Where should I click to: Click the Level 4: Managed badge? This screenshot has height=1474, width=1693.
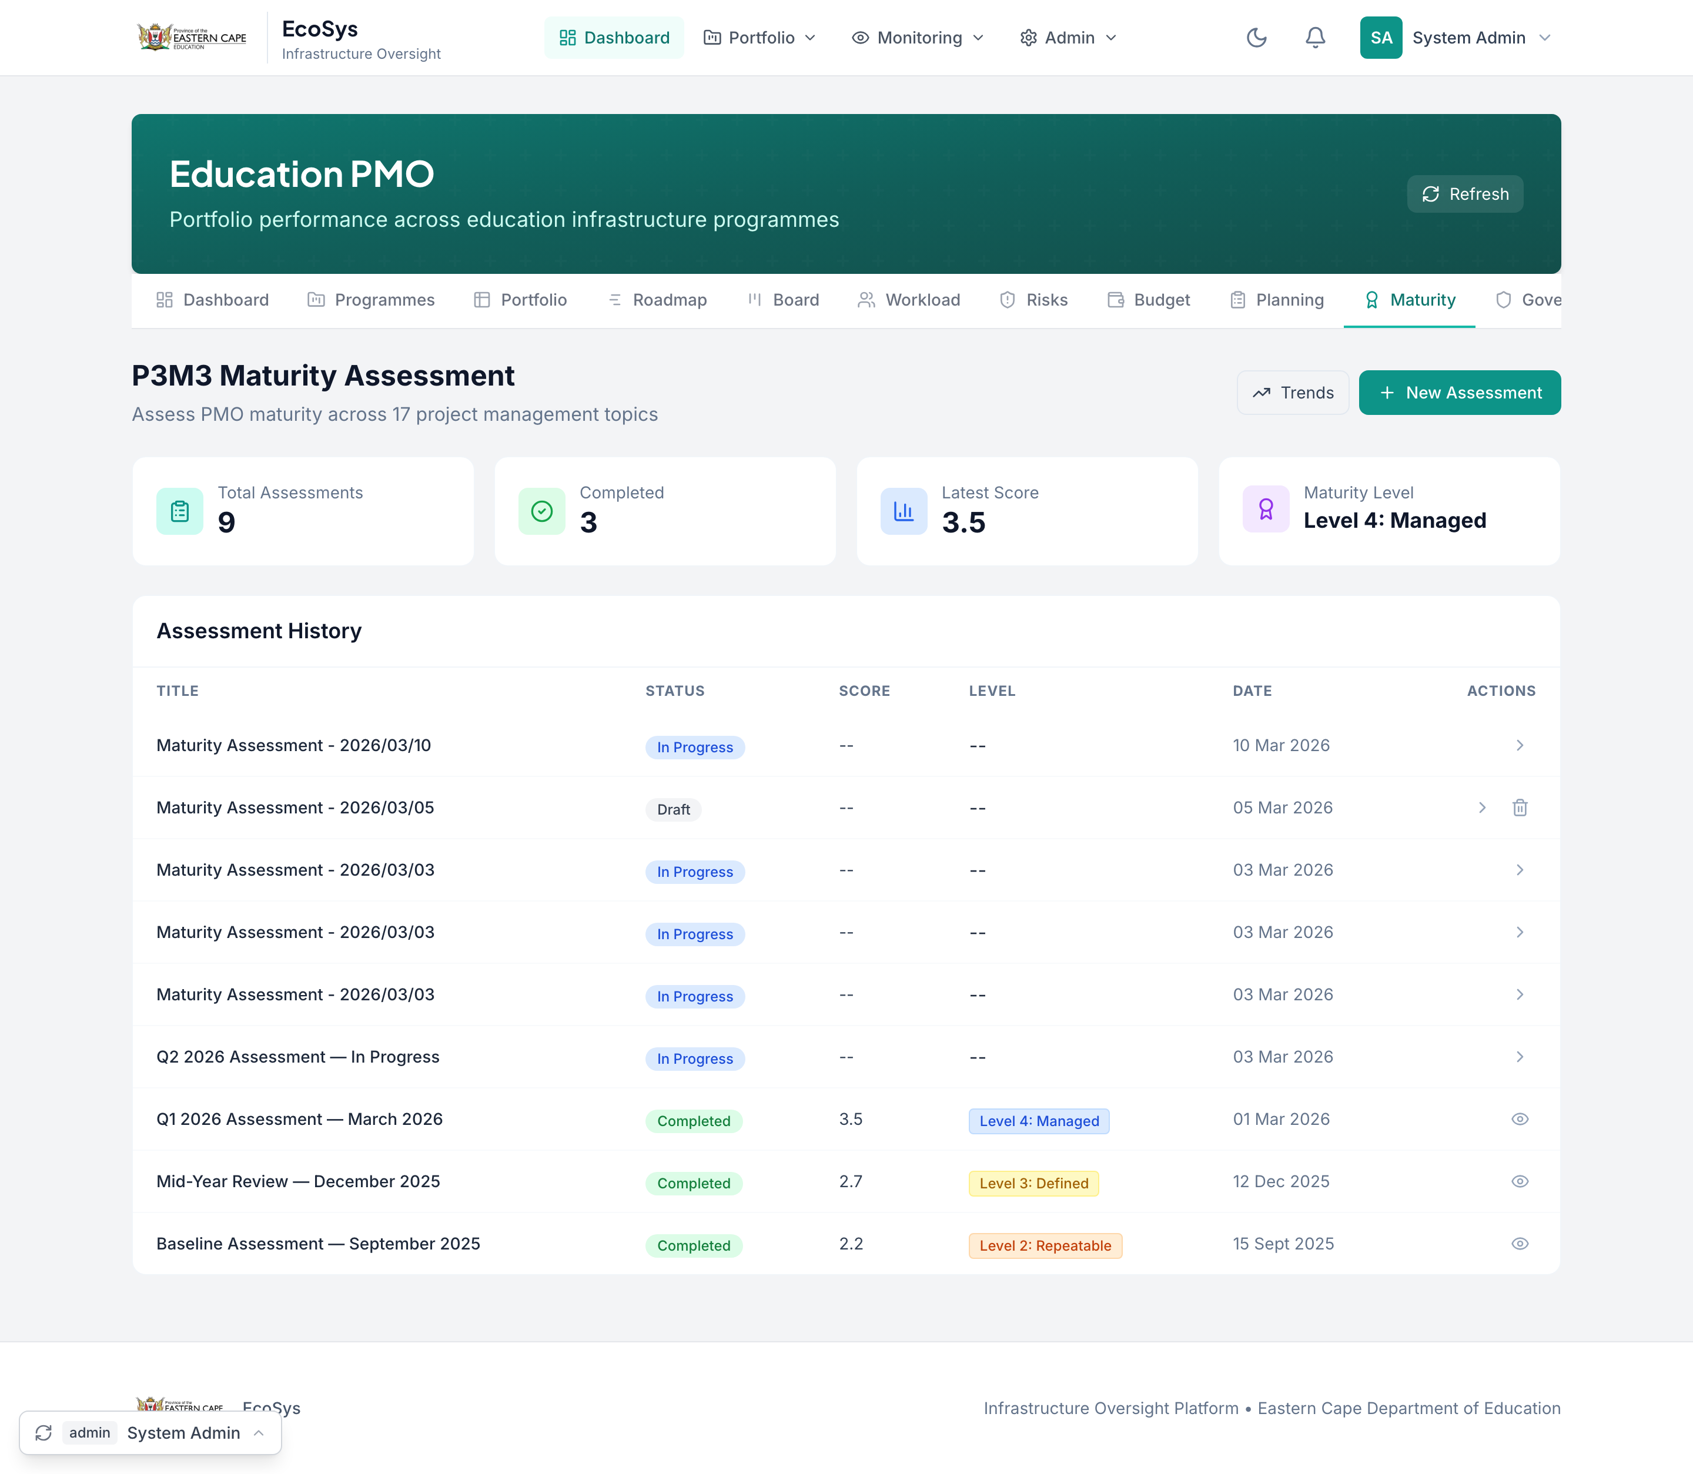point(1038,1121)
